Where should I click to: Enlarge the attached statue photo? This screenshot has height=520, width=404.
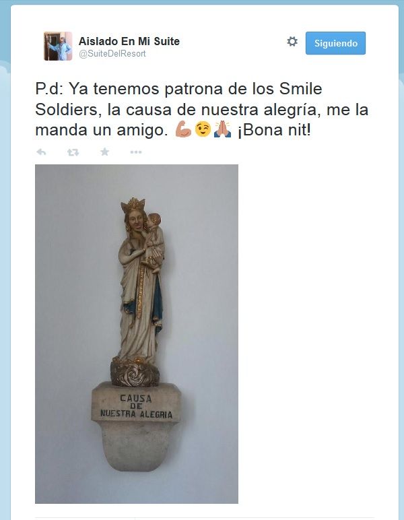(137, 334)
